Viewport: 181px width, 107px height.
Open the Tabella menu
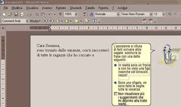pos(90,8)
